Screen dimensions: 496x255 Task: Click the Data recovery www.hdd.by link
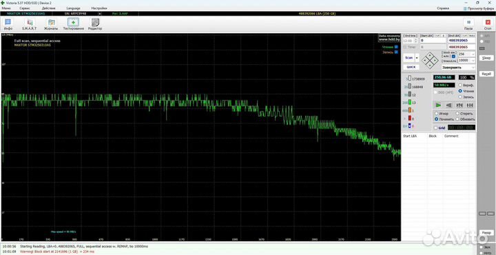389,38
